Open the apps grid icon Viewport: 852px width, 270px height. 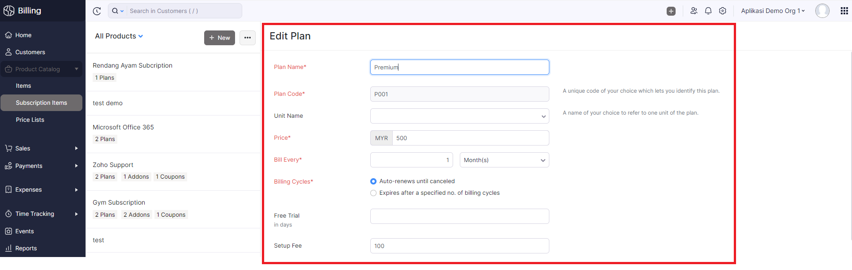click(844, 11)
